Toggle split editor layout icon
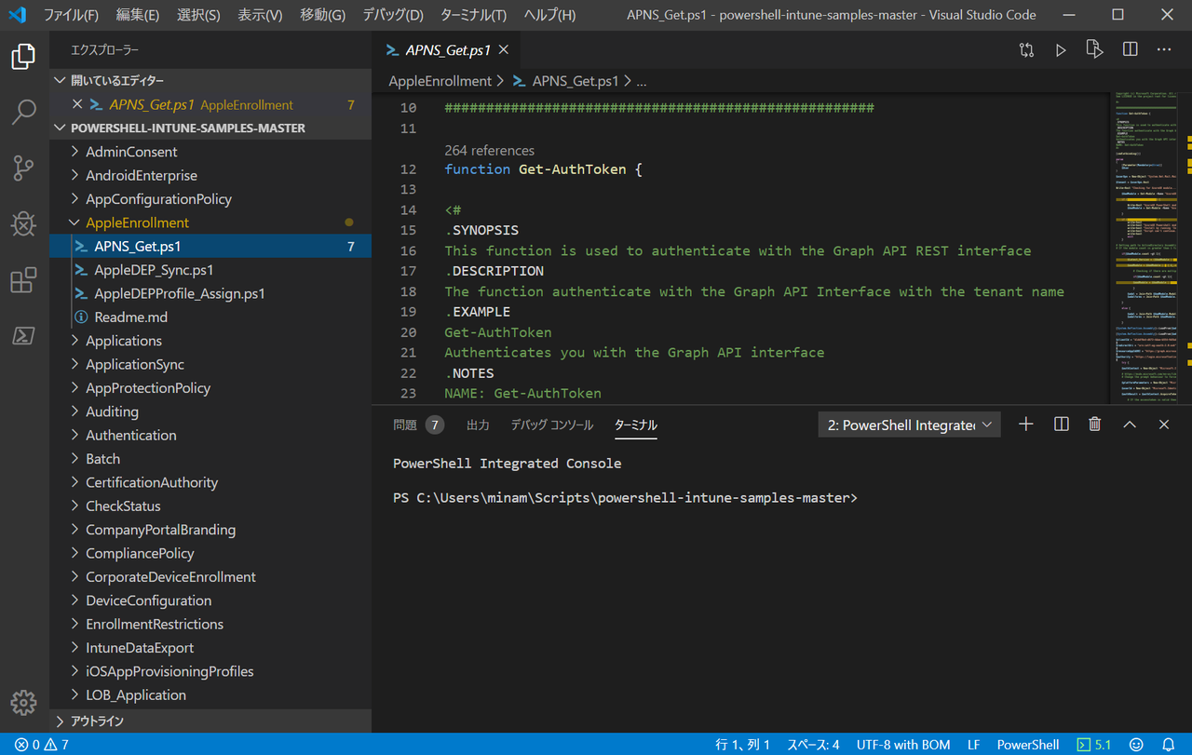The width and height of the screenshot is (1192, 755). pyautogui.click(x=1130, y=49)
